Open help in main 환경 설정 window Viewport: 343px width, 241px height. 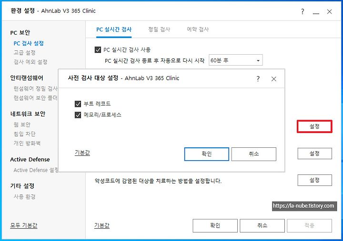click(x=303, y=11)
